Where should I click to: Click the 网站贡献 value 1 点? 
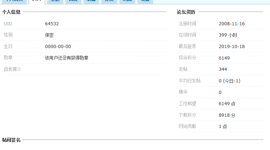223,127
